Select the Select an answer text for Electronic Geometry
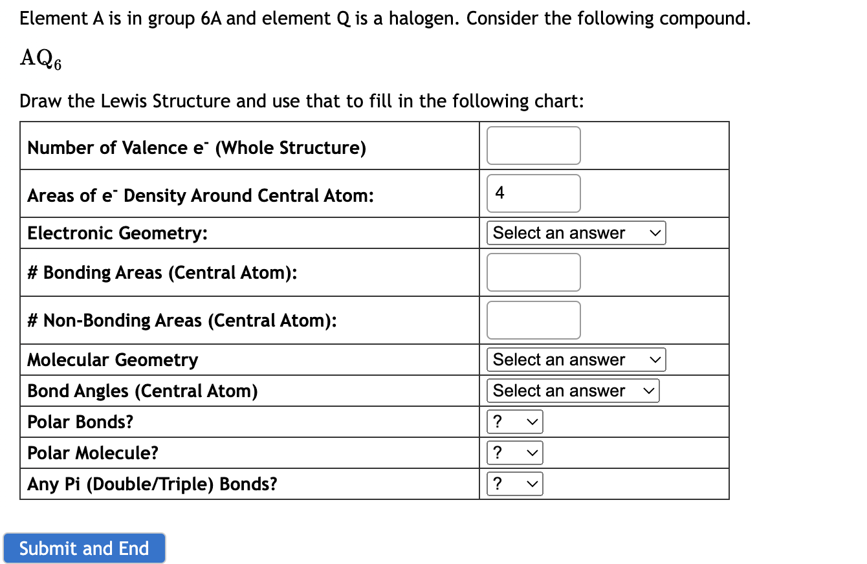The width and height of the screenshot is (867, 564). coord(558,233)
